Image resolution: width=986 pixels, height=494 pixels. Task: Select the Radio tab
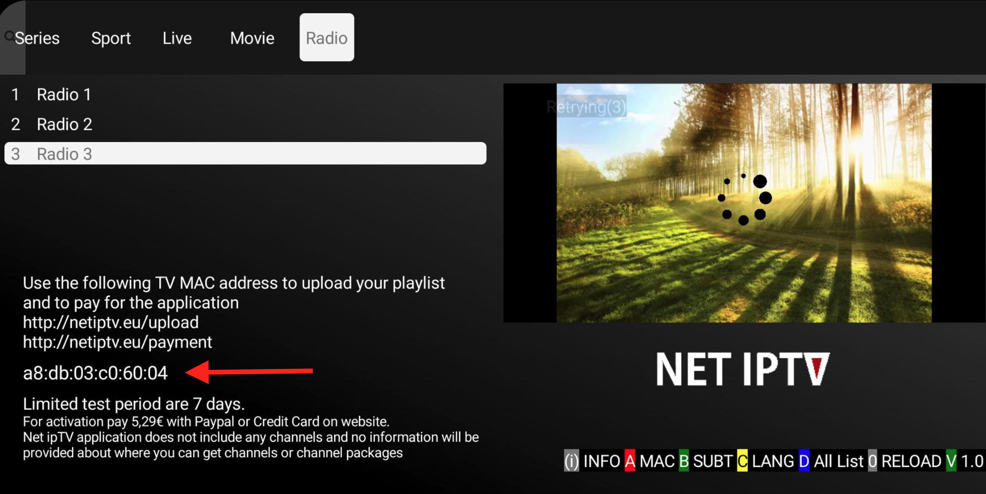click(327, 38)
